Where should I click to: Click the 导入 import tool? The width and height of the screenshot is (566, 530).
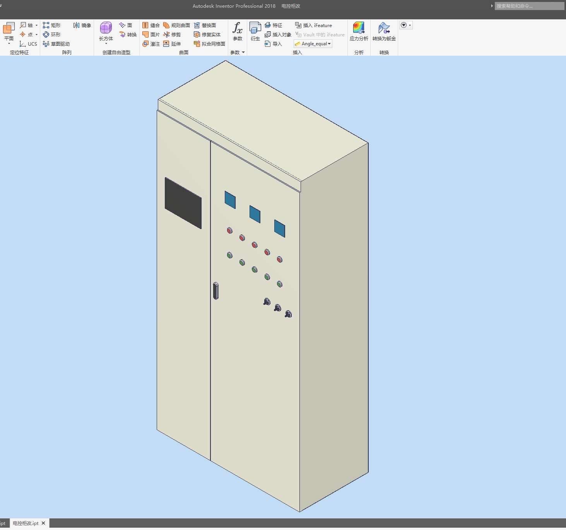273,44
